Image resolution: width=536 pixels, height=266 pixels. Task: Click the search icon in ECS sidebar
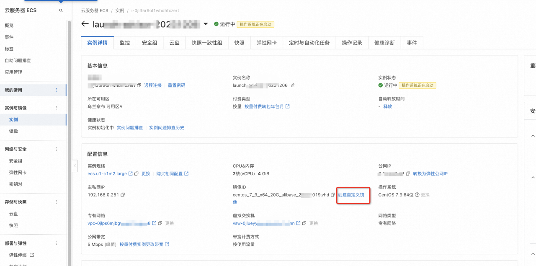[61, 10]
